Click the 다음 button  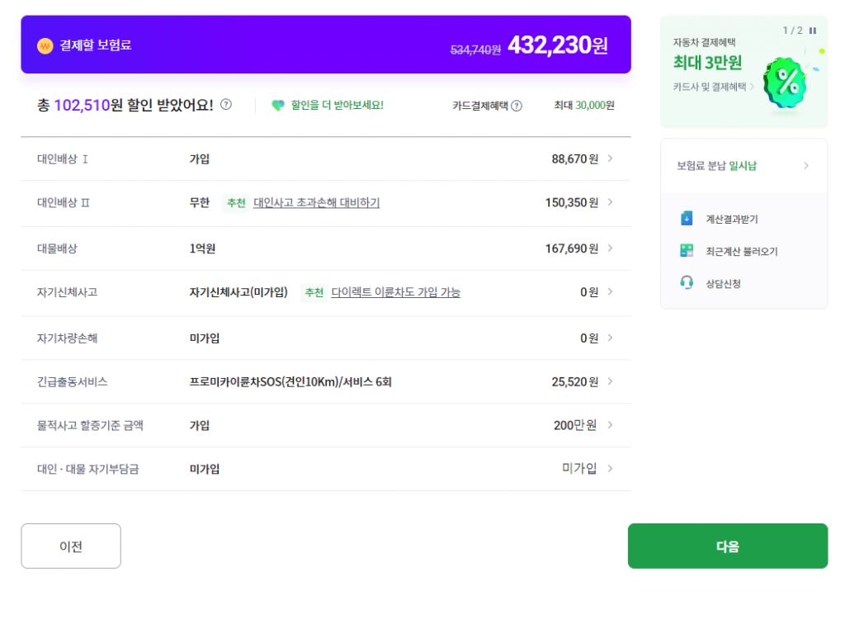[727, 546]
